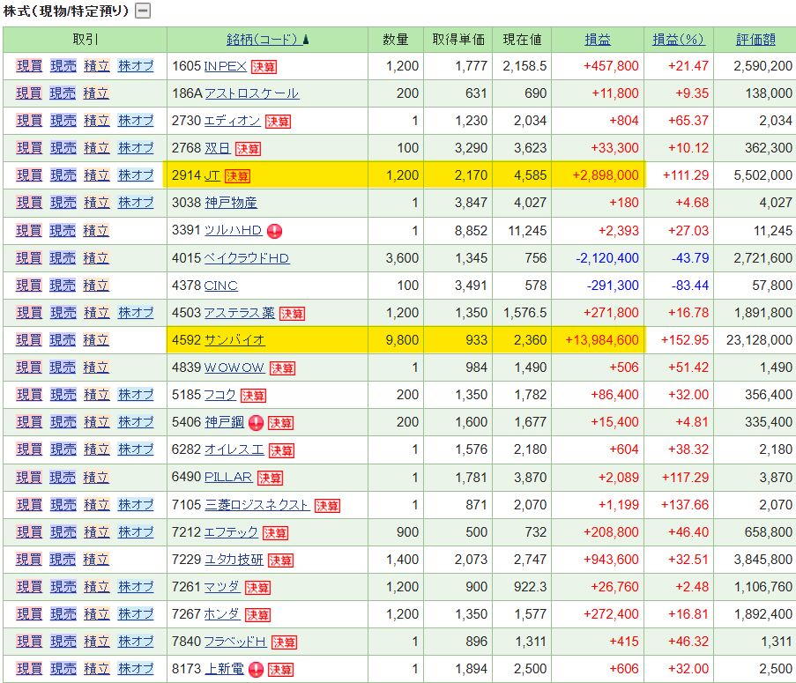Sort the table by 損益 column
The width and height of the screenshot is (796, 683).
(x=598, y=40)
